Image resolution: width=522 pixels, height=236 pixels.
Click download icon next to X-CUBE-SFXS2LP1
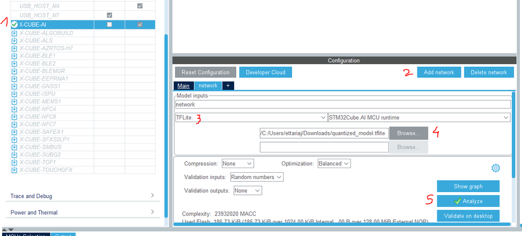14,139
